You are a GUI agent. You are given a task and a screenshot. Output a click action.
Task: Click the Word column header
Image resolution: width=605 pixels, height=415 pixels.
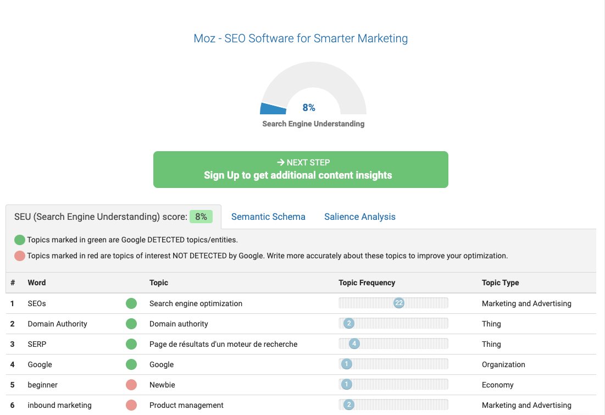(37, 283)
